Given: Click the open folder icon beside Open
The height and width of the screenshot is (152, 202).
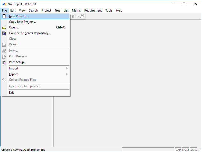Looking at the screenshot, I should [x=4, y=27].
